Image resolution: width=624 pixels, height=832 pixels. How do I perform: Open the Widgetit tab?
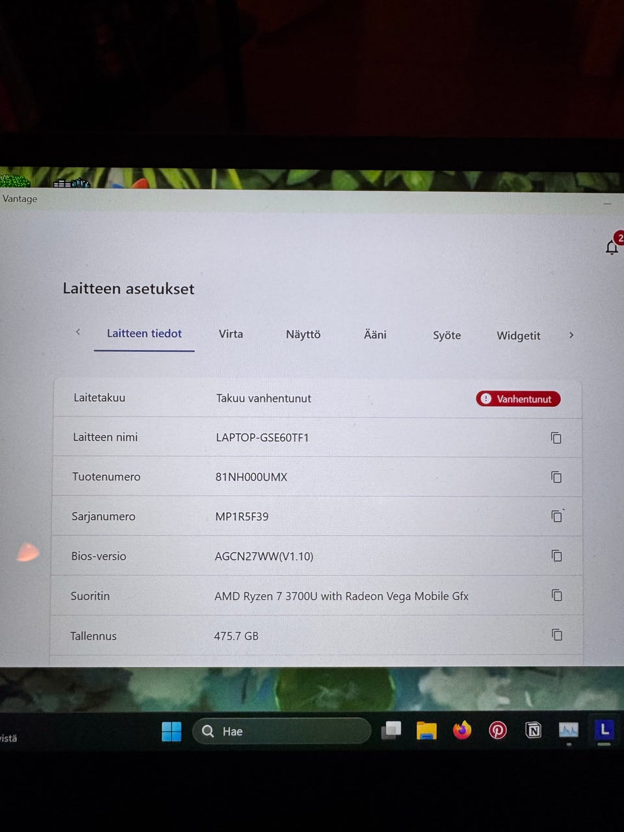click(x=519, y=336)
